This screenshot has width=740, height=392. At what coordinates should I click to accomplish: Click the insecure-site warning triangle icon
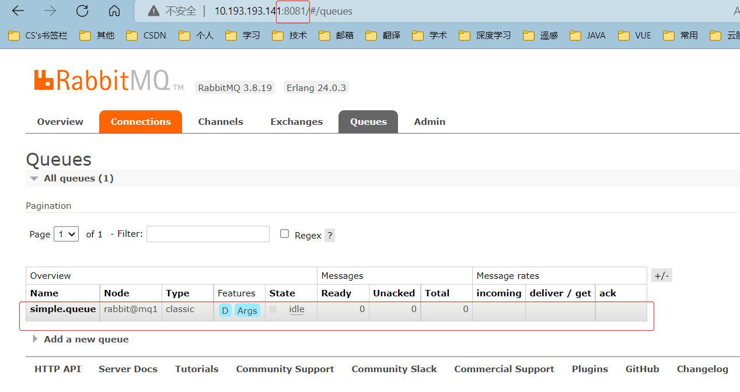coord(153,10)
